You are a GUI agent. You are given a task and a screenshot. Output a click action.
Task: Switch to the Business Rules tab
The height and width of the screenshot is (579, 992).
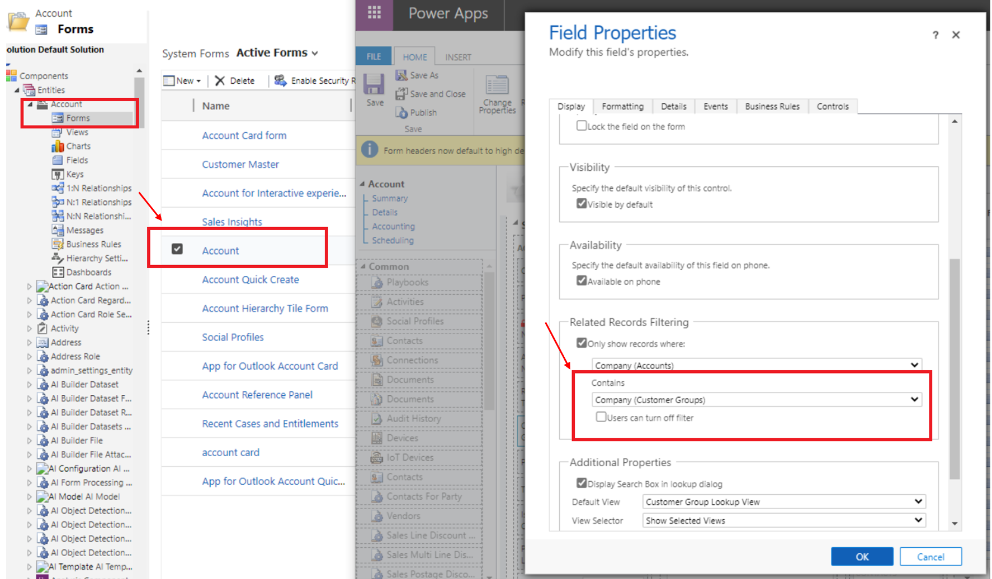[772, 106]
